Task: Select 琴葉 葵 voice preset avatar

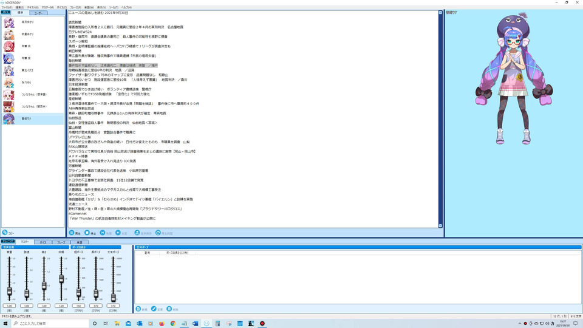Action: (9, 58)
